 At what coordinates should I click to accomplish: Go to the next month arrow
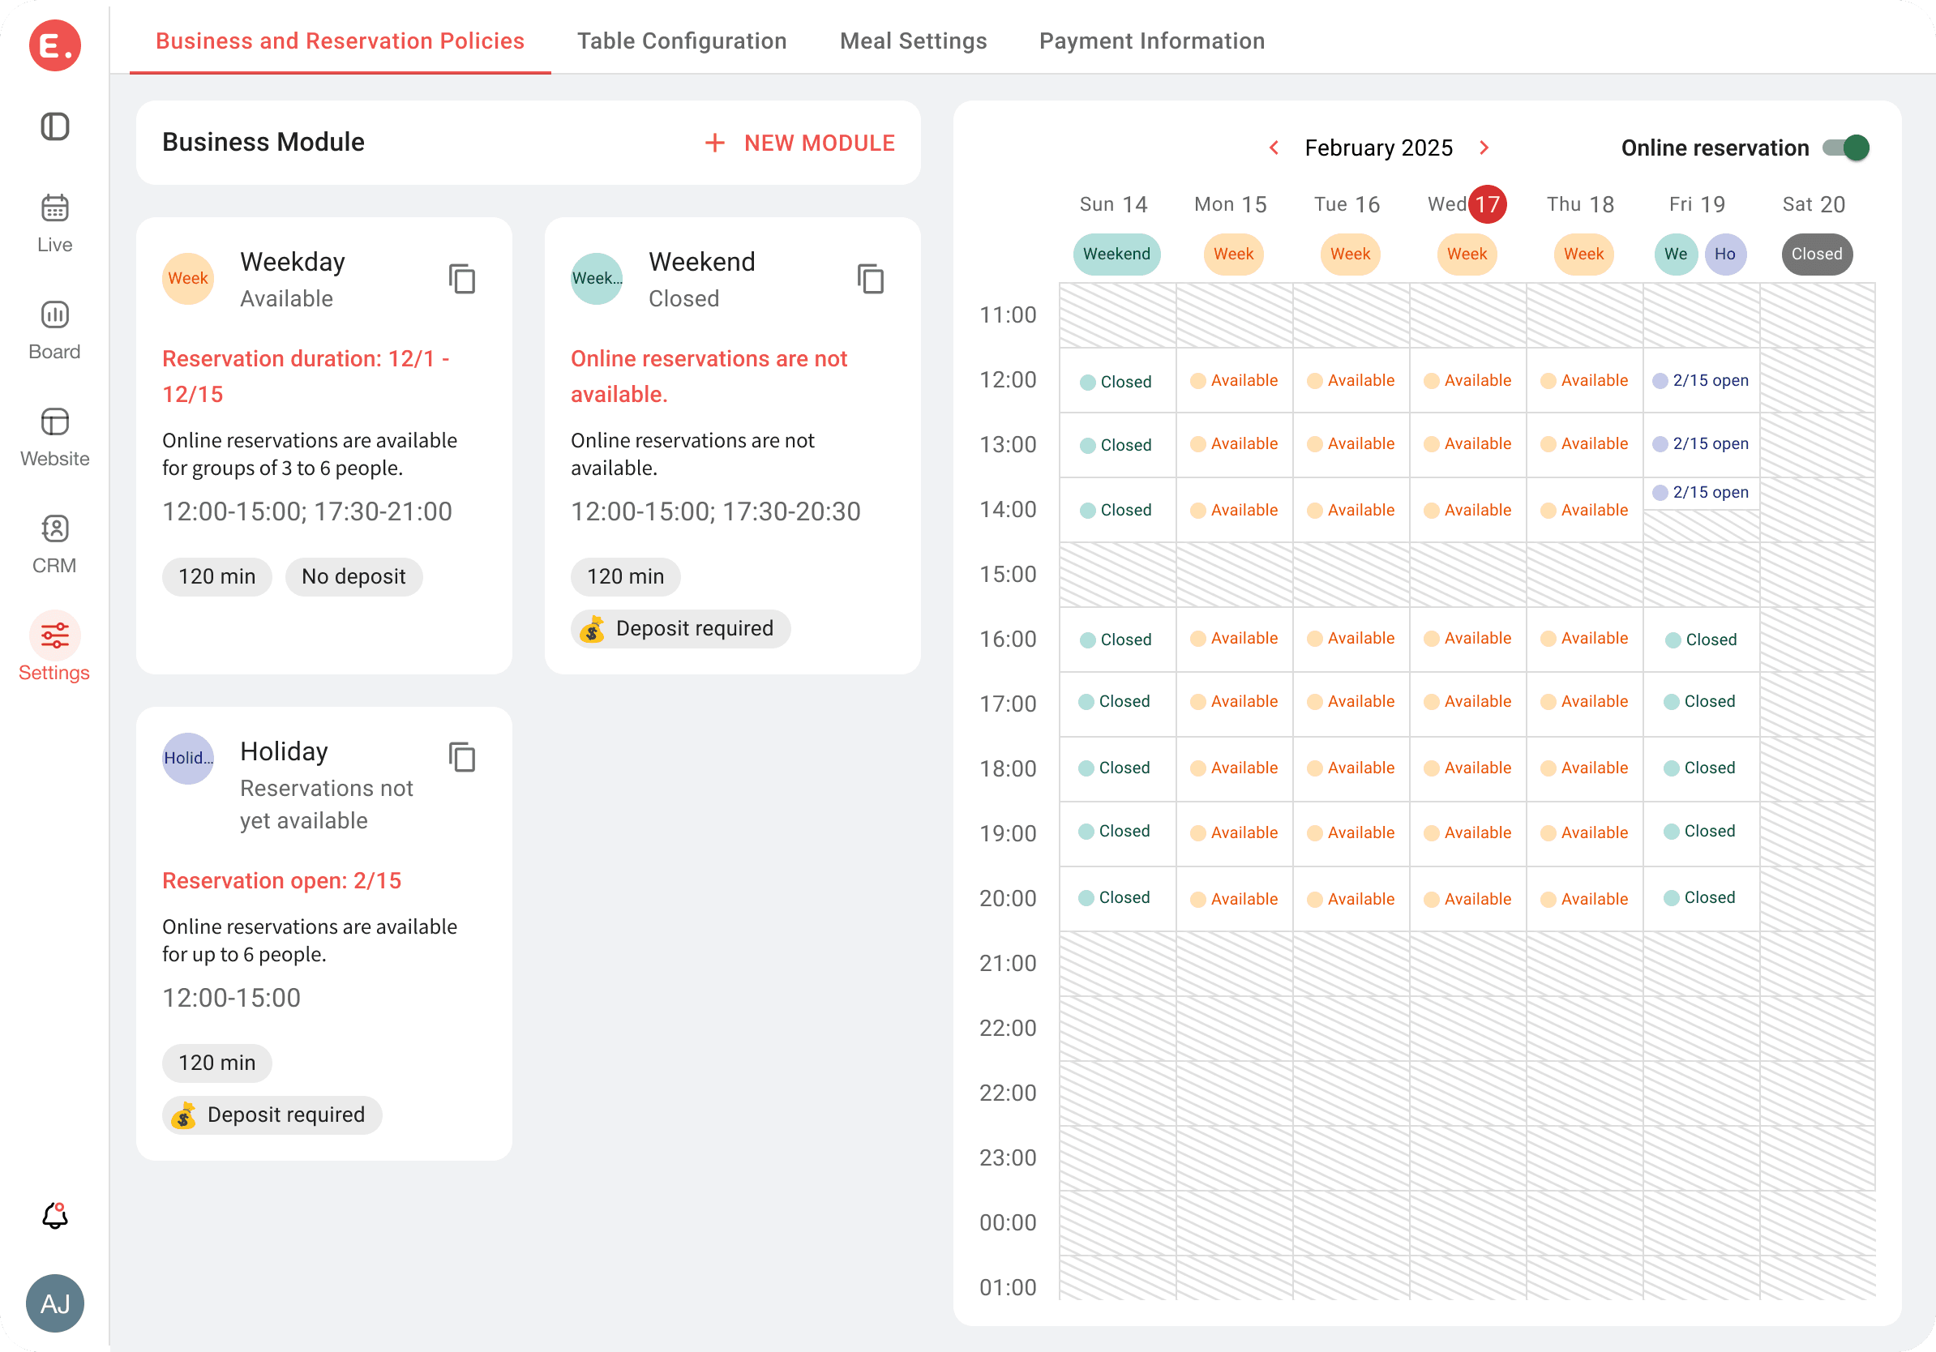click(1484, 148)
